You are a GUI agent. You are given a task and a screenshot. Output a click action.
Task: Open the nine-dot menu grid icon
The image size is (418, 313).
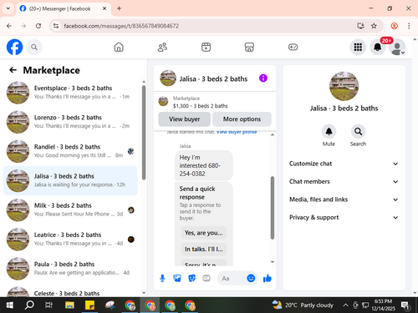358,48
